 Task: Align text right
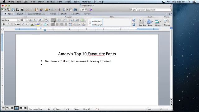pos(62,24)
